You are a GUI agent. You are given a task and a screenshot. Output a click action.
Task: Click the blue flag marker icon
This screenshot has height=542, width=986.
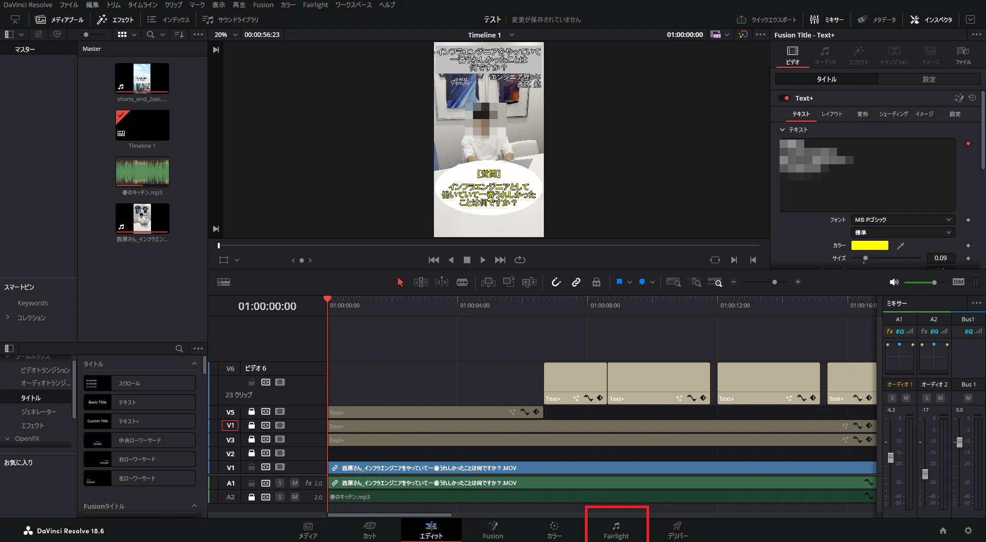(x=619, y=282)
